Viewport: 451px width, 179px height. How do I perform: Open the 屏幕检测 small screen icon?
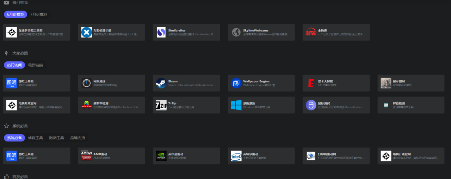[x=386, y=105]
